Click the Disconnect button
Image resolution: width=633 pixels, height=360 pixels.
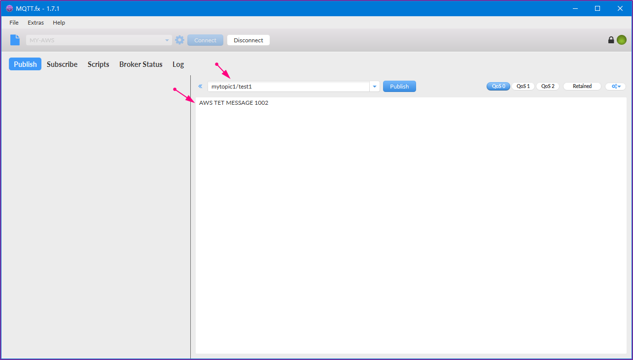[x=248, y=40]
